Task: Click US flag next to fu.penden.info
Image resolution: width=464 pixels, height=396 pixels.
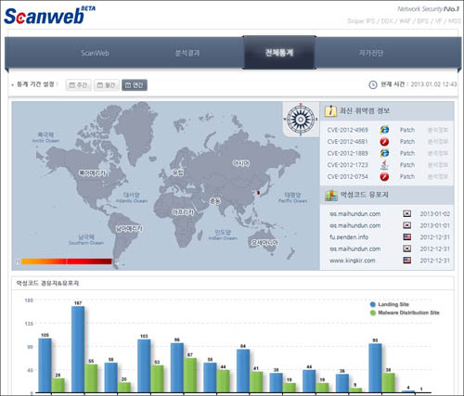Action: (x=407, y=237)
